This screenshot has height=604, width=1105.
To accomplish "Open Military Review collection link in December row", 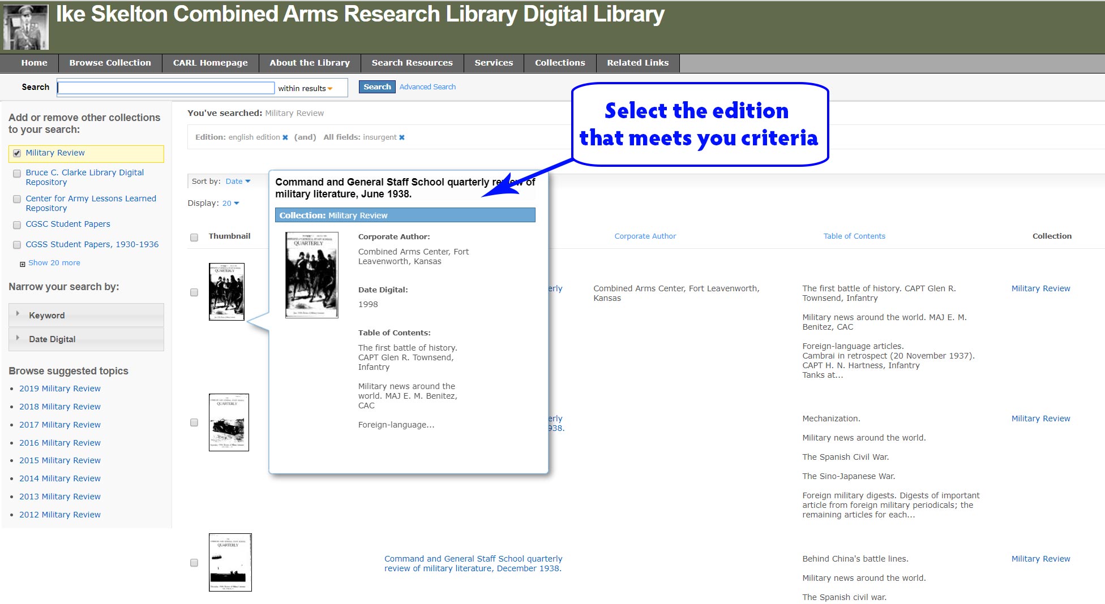I will click(x=1040, y=559).
